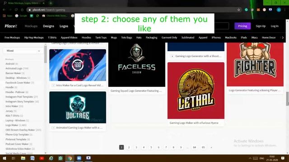Viewport: 289px width, 162px height.
Task: Select Hip Hop Mockups category
Action: (x=34, y=37)
